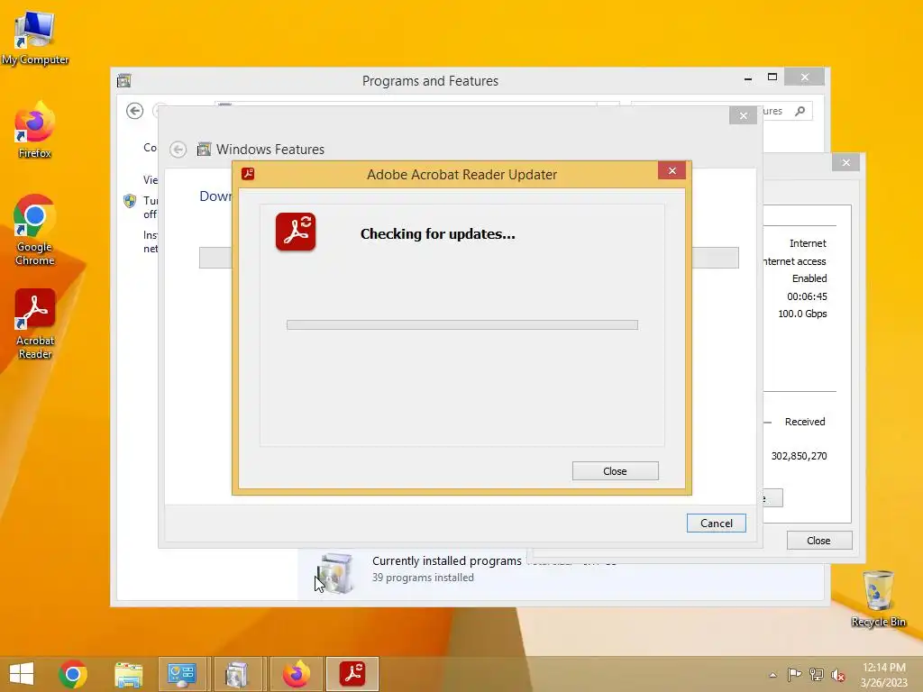This screenshot has height=692, width=923.
Task: Close the network status dialog with X
Action: coord(845,162)
